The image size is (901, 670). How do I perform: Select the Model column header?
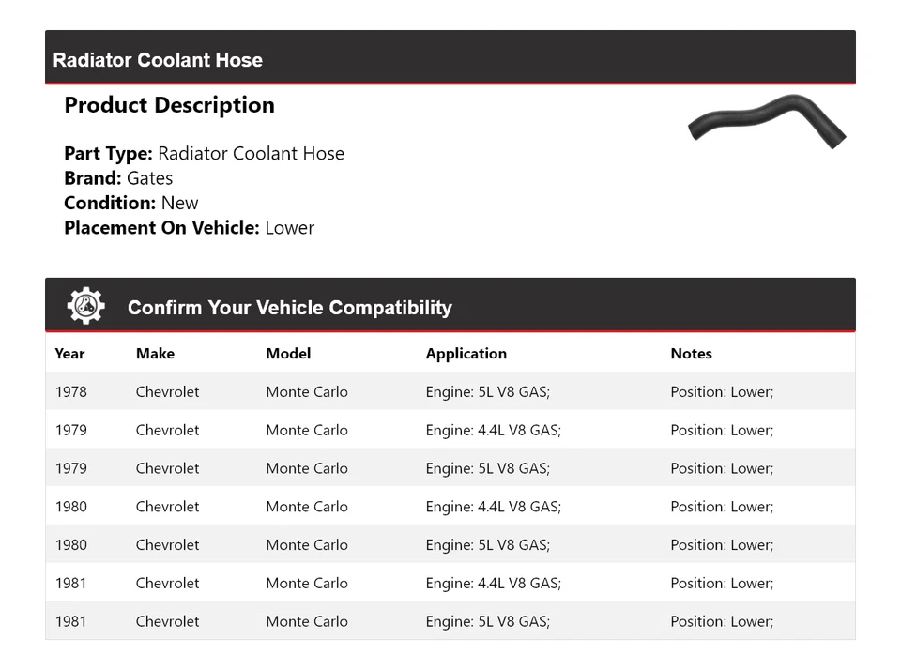click(288, 354)
